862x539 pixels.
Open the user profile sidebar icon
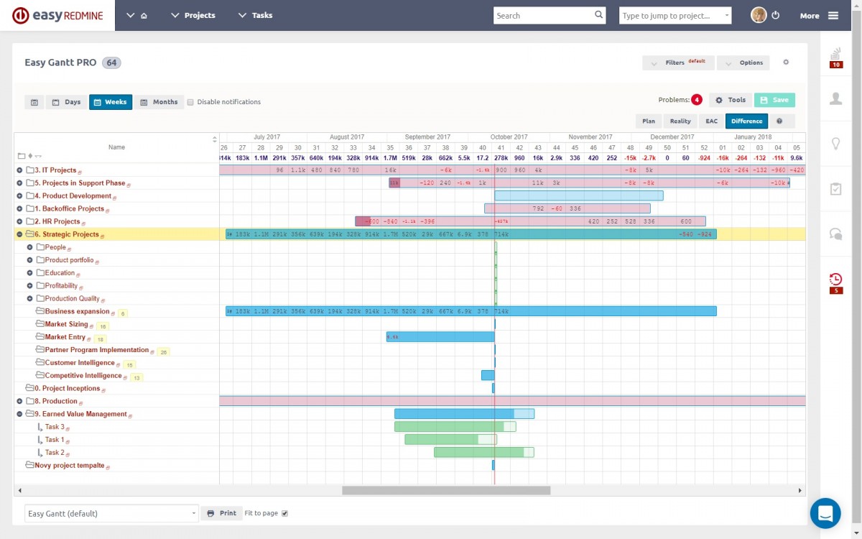[x=835, y=98]
